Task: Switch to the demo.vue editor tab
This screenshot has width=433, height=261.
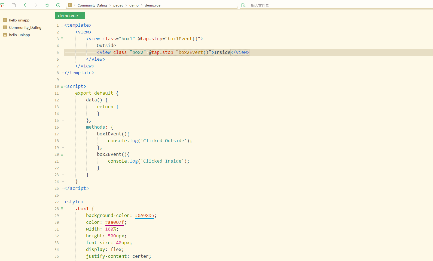Action: [70, 15]
